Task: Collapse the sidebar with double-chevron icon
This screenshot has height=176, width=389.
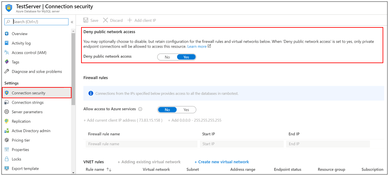Action: pos(72,22)
